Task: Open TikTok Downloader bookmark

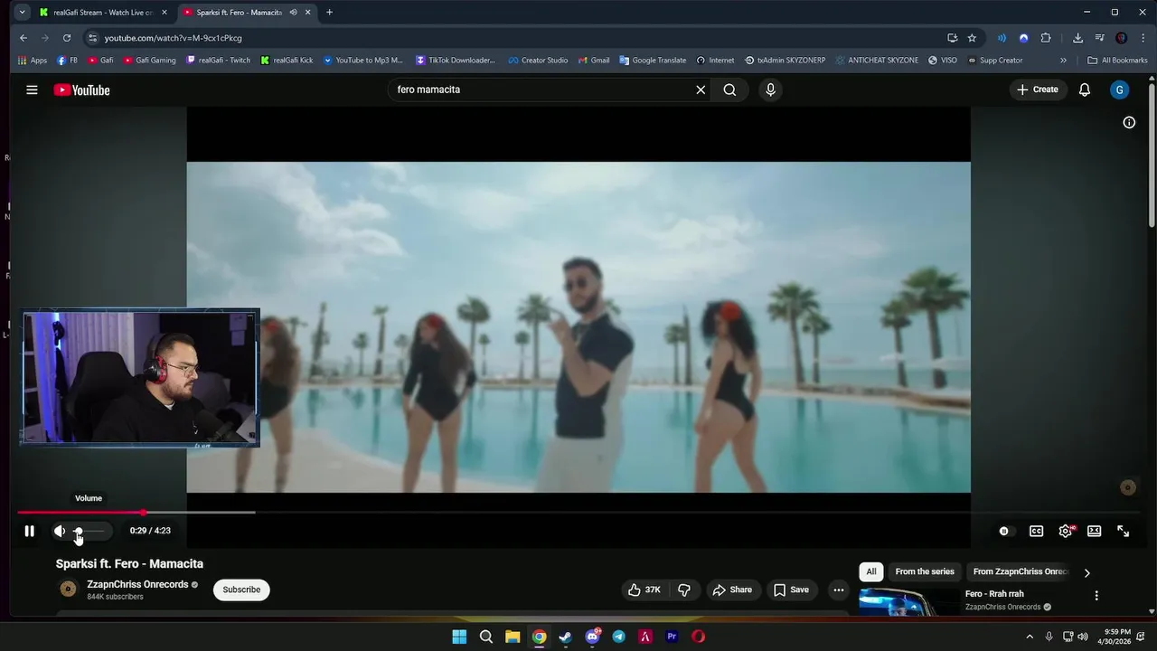Action: (456, 61)
